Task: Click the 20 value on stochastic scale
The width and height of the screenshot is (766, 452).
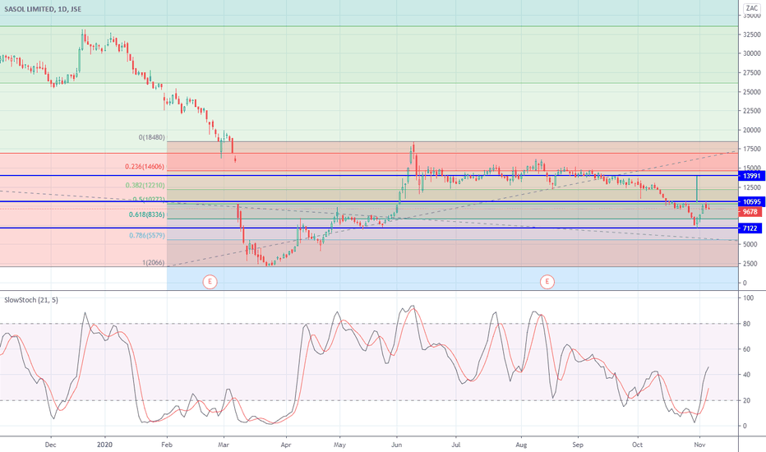Action: (746, 401)
